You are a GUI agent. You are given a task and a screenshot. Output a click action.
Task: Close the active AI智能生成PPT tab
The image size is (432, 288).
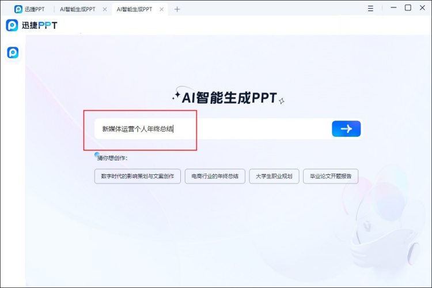(x=162, y=9)
